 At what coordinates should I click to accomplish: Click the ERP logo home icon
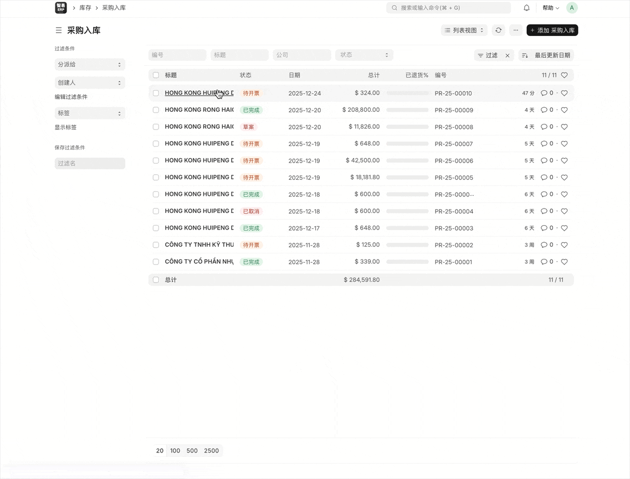tap(61, 8)
